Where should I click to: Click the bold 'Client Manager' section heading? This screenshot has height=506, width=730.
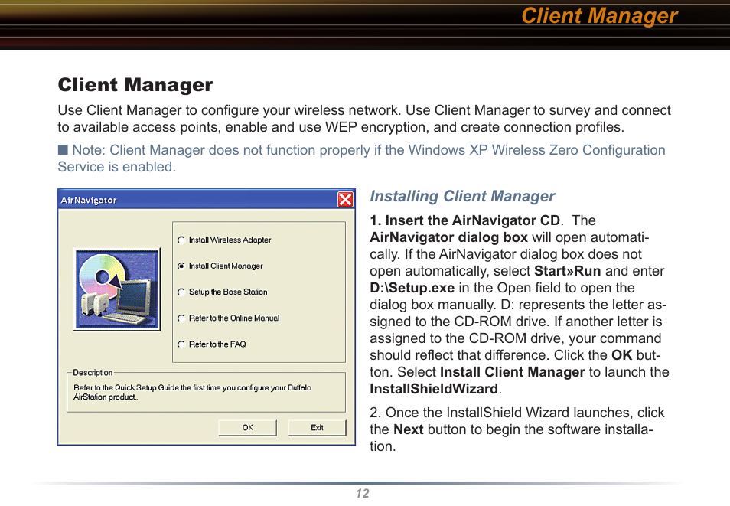[135, 85]
